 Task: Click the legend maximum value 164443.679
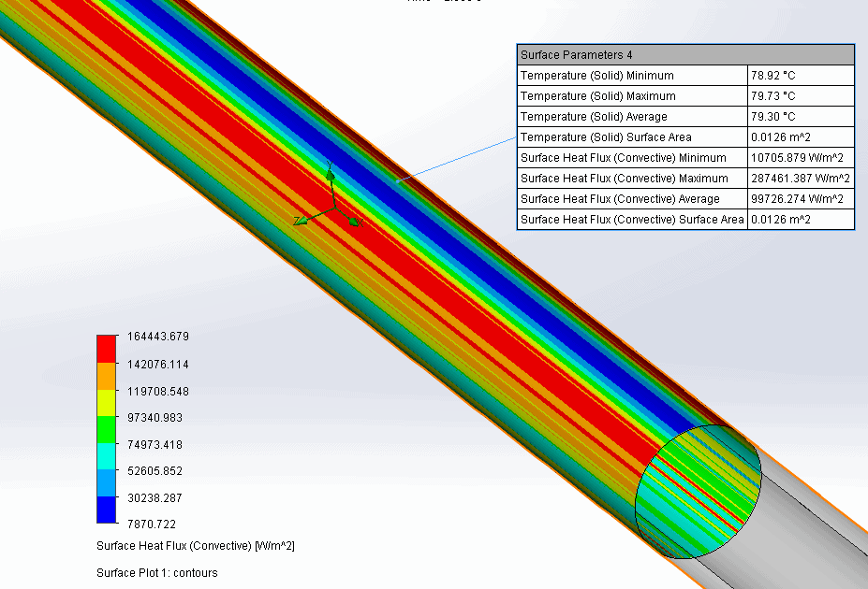point(158,337)
